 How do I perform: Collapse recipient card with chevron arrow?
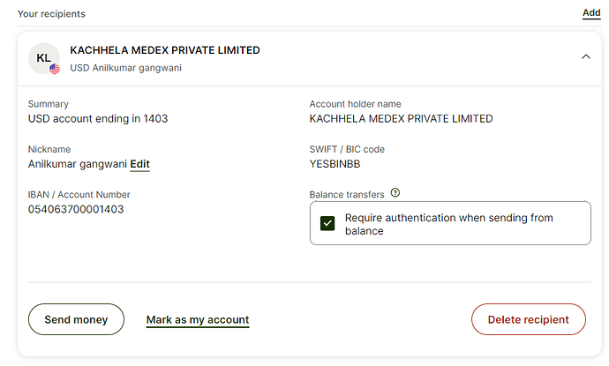click(x=586, y=56)
